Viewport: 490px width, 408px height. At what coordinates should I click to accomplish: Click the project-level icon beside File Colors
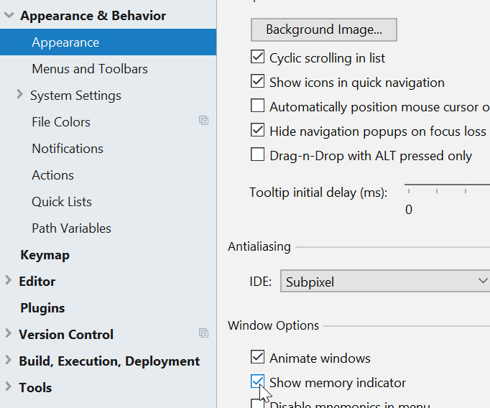click(x=204, y=121)
